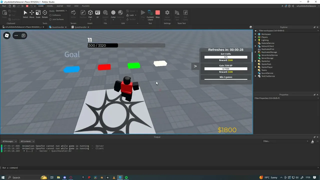
Task: Open viewport settings gear above the game view
Action: [x=251, y=27]
